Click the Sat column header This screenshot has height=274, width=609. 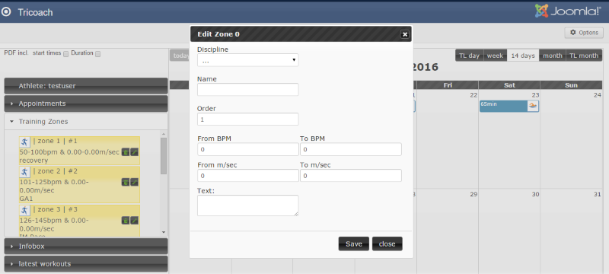[509, 85]
